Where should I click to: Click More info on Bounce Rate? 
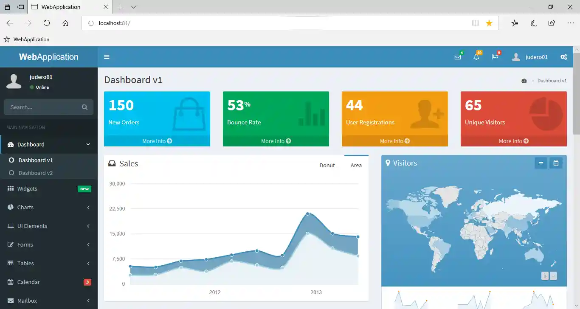pos(276,141)
